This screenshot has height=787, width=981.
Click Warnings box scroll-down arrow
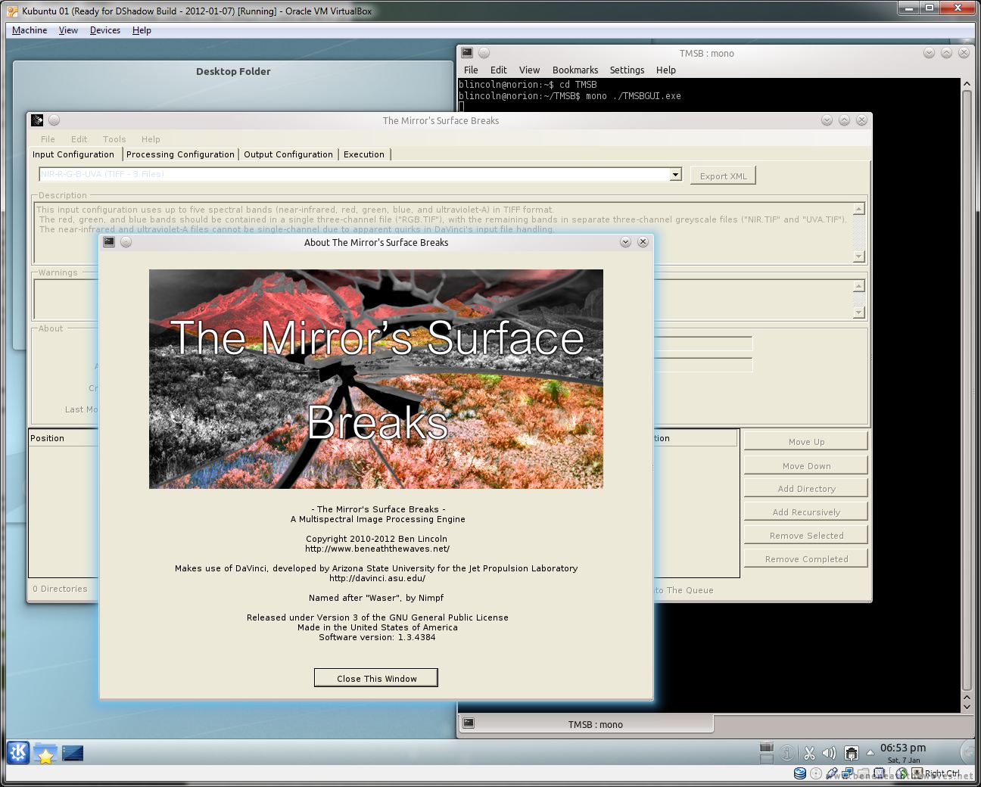point(858,312)
